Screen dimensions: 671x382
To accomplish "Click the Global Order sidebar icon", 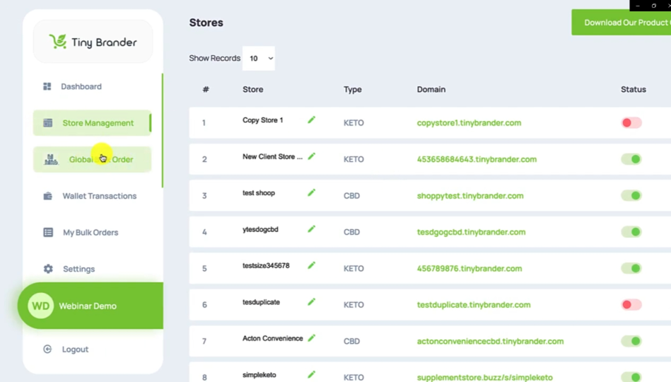I will click(x=51, y=159).
